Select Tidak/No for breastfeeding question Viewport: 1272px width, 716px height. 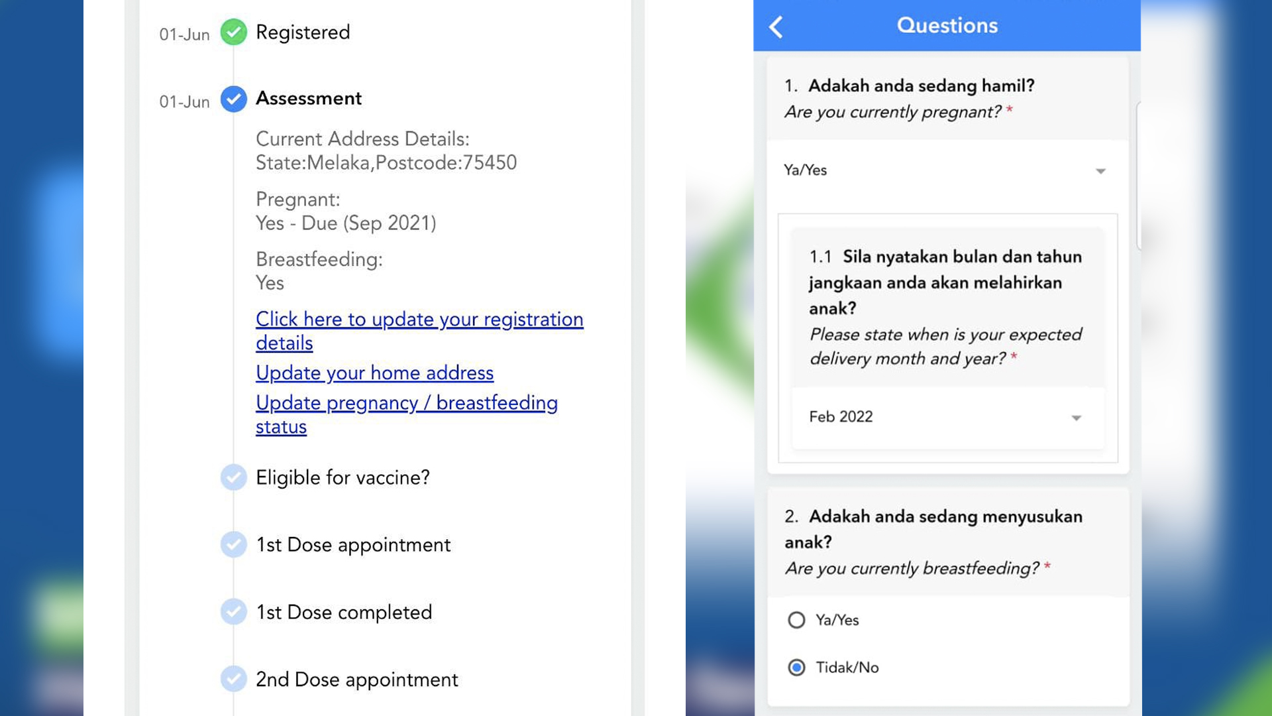796,667
